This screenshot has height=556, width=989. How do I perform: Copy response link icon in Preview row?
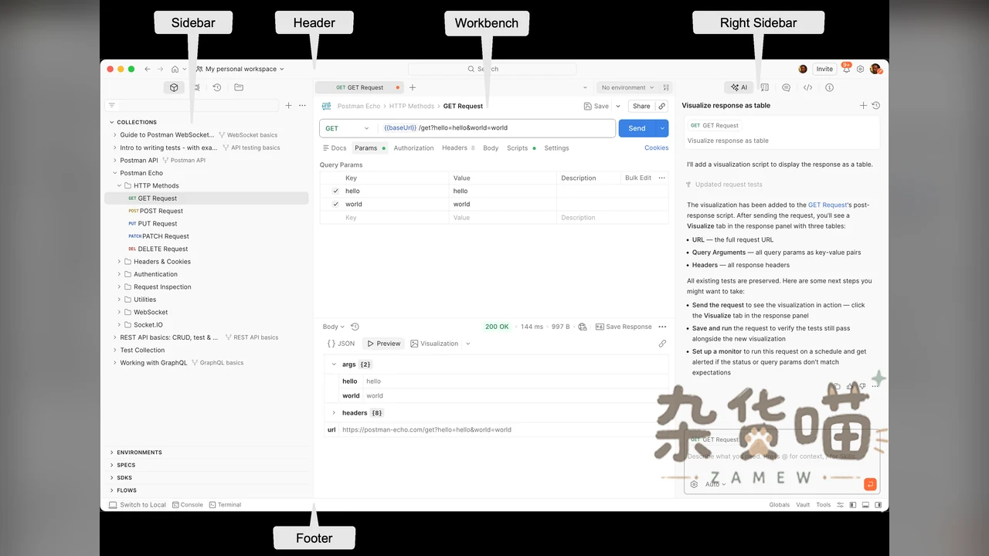click(662, 344)
